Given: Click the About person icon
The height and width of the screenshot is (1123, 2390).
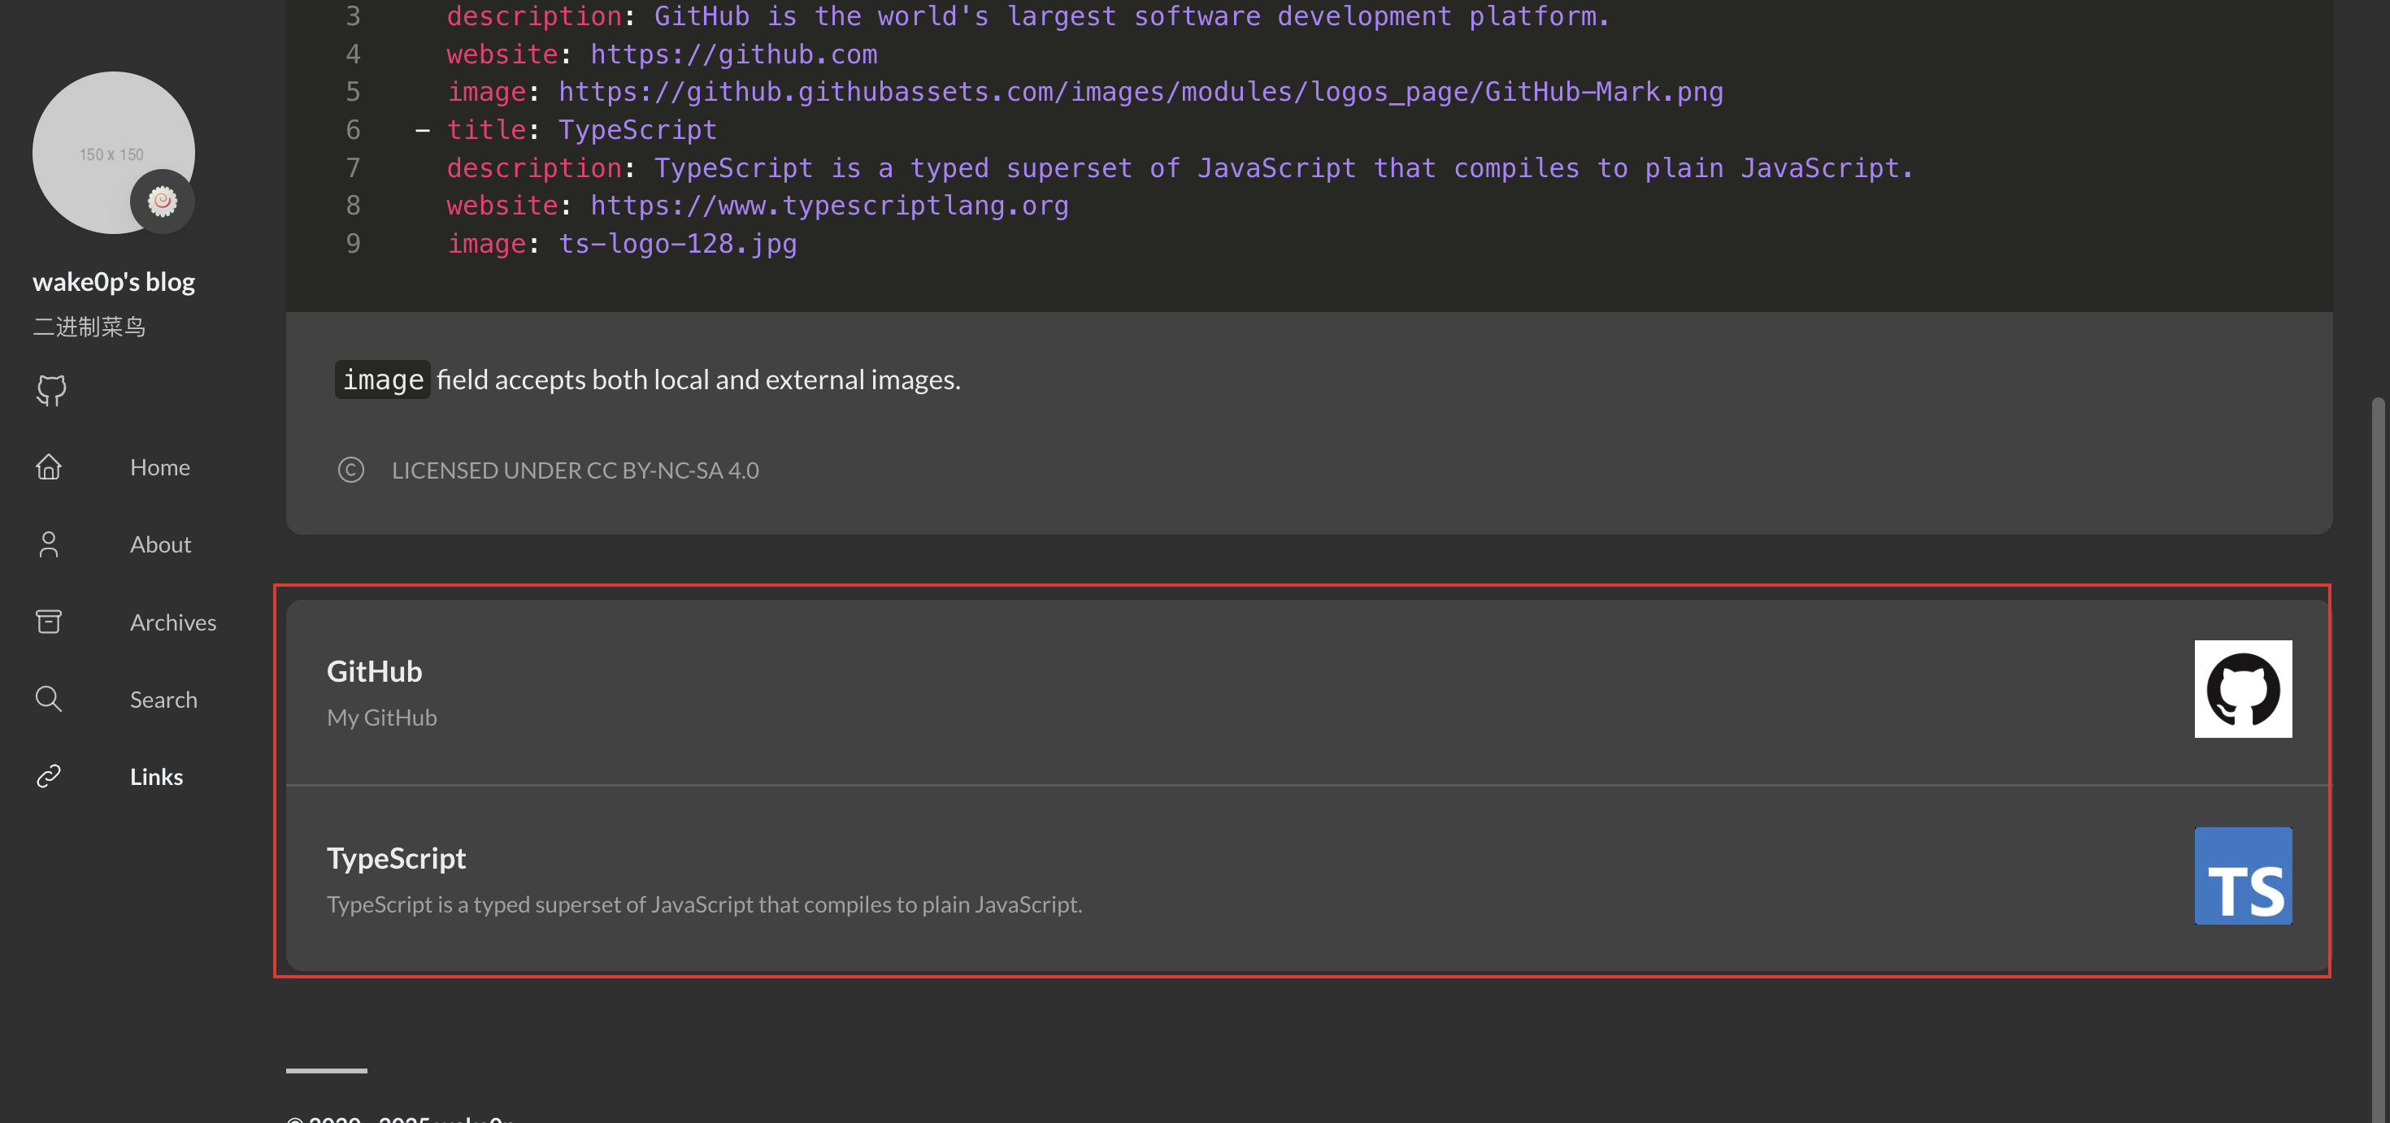Looking at the screenshot, I should [48, 544].
